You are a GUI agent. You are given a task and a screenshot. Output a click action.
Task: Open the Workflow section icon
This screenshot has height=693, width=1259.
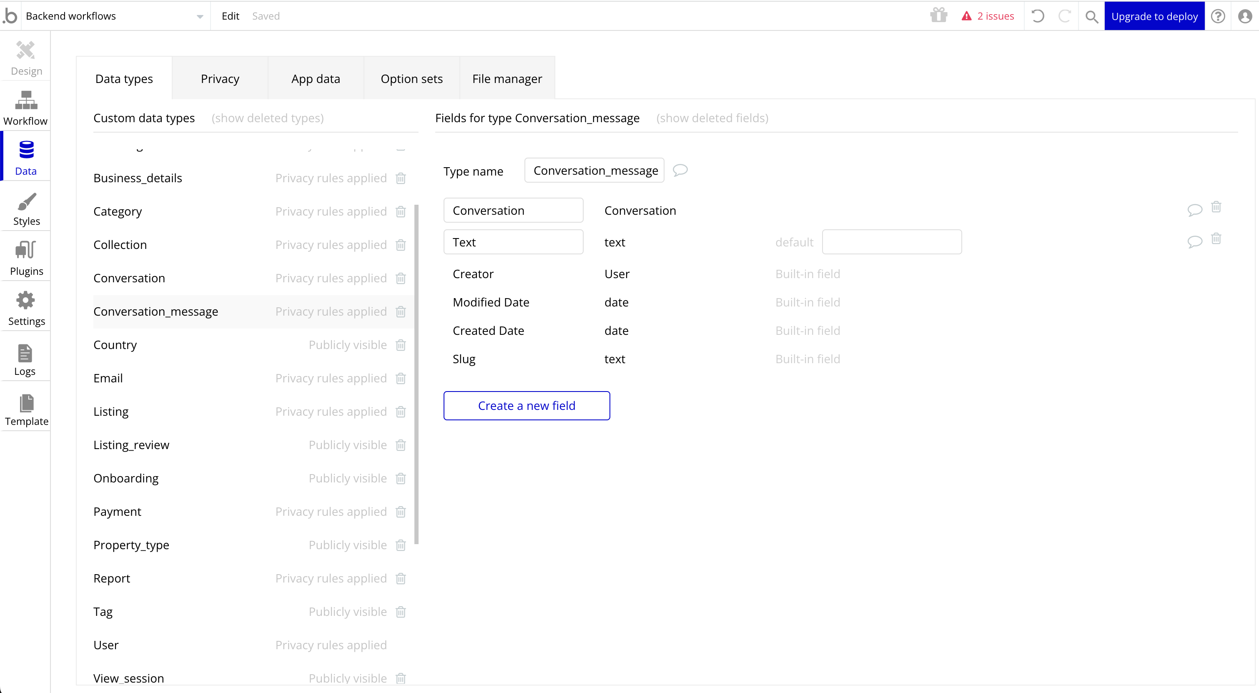coord(26,100)
